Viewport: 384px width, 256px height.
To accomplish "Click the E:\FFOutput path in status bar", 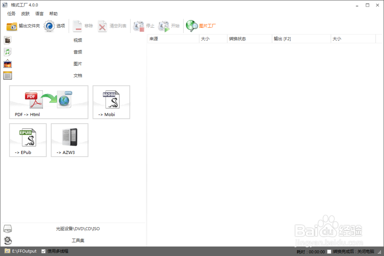I will point(24,251).
